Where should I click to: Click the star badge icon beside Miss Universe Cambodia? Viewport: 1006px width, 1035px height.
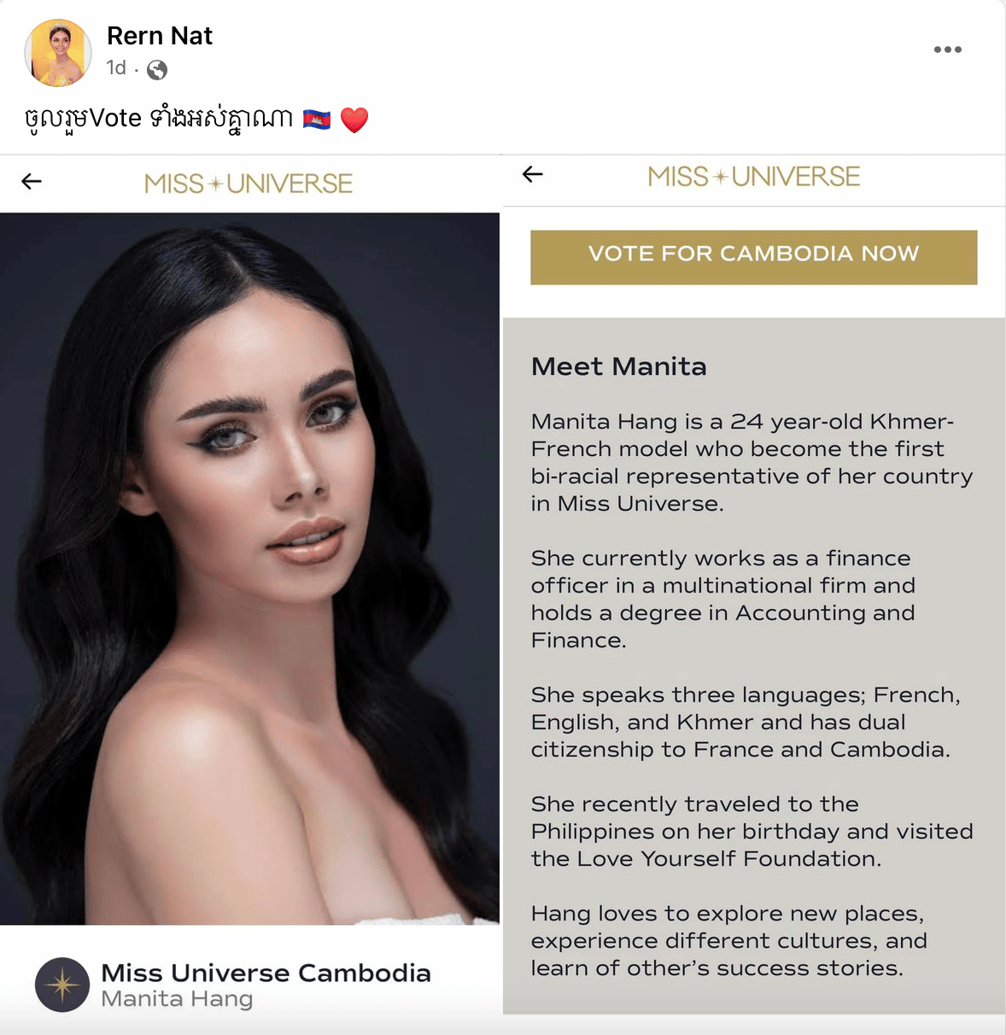(x=62, y=985)
